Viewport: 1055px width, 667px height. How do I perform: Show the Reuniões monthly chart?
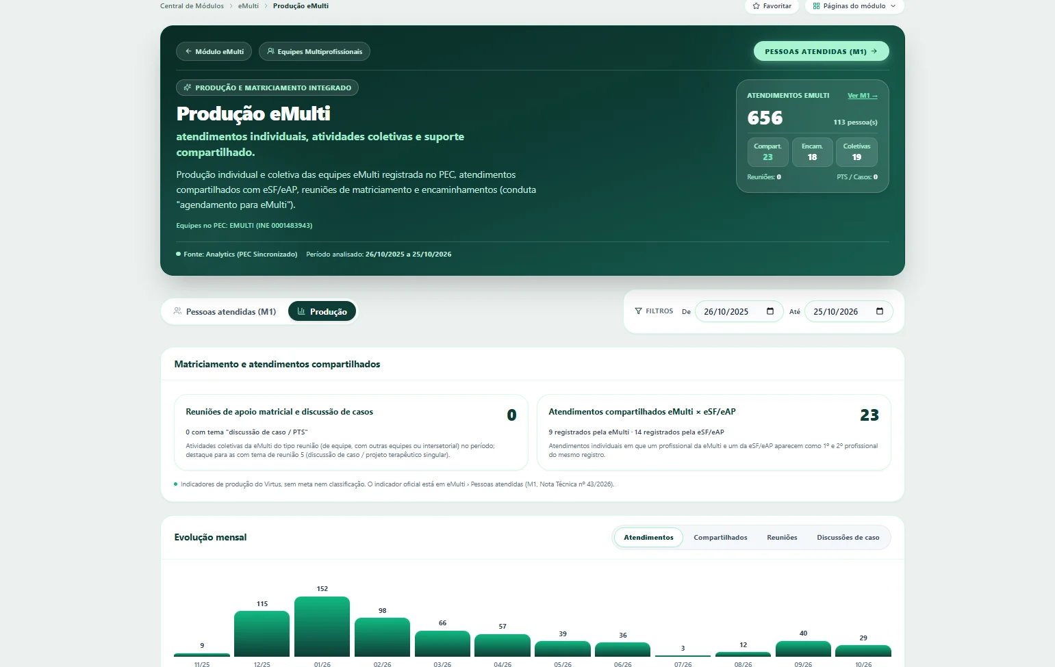[x=782, y=538]
